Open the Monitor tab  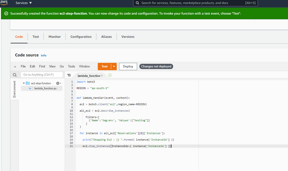click(x=54, y=37)
